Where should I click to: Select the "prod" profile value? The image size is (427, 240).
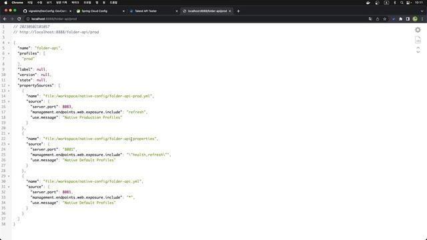[x=28, y=59]
